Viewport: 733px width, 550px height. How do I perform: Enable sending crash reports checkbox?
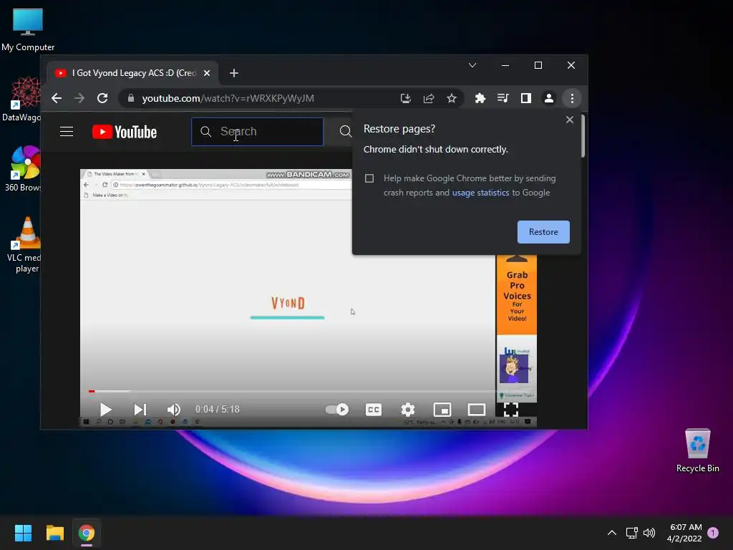point(369,178)
